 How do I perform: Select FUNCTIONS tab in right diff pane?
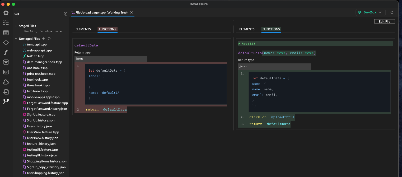(271, 29)
